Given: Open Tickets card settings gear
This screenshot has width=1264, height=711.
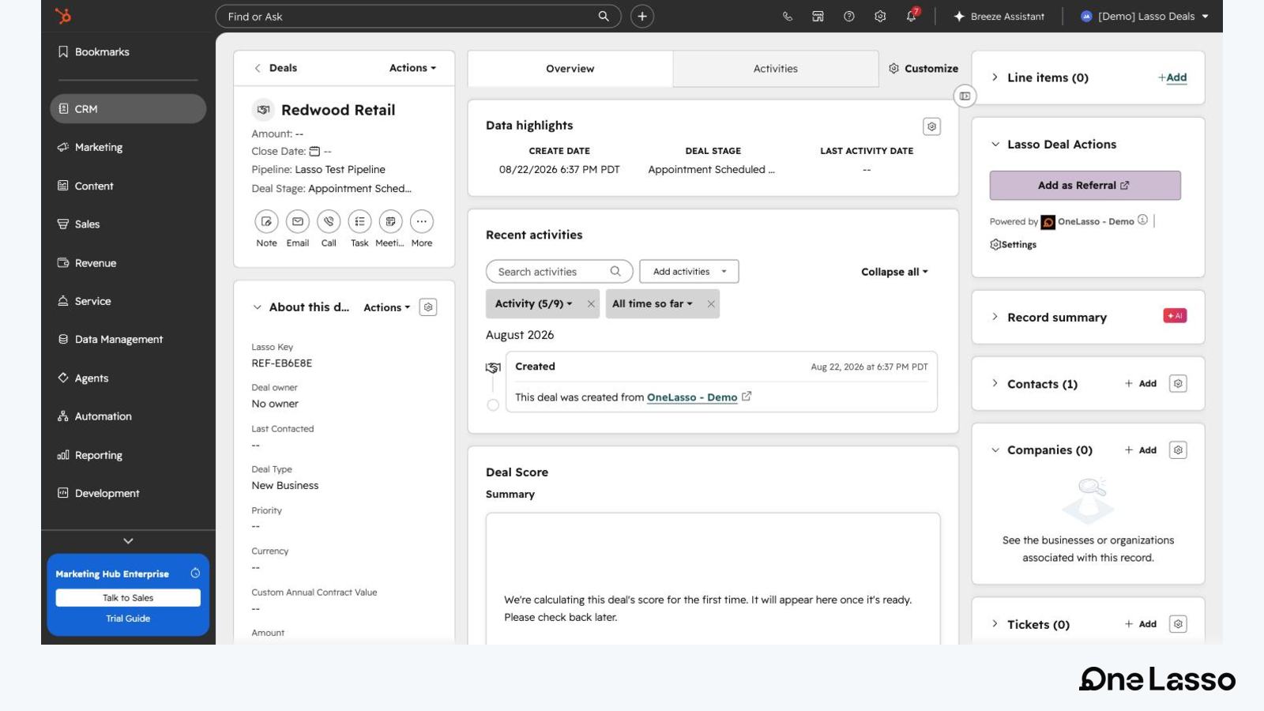Looking at the screenshot, I should [x=1178, y=624].
